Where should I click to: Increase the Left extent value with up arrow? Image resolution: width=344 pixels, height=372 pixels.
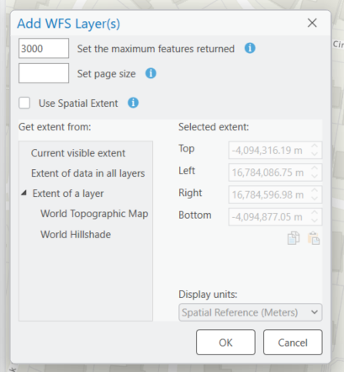point(315,168)
